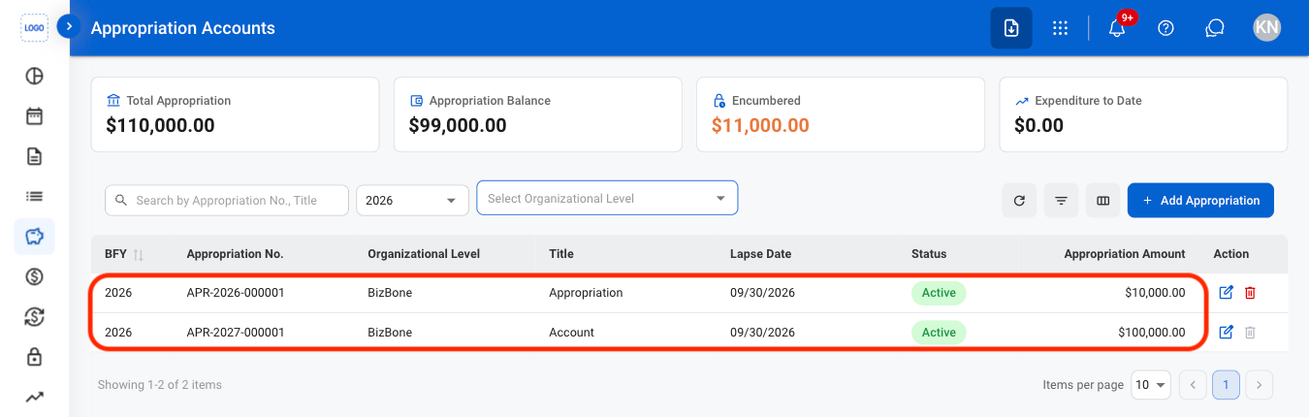Open the chat messages icon
Screen dimensions: 1309x417
1215,28
